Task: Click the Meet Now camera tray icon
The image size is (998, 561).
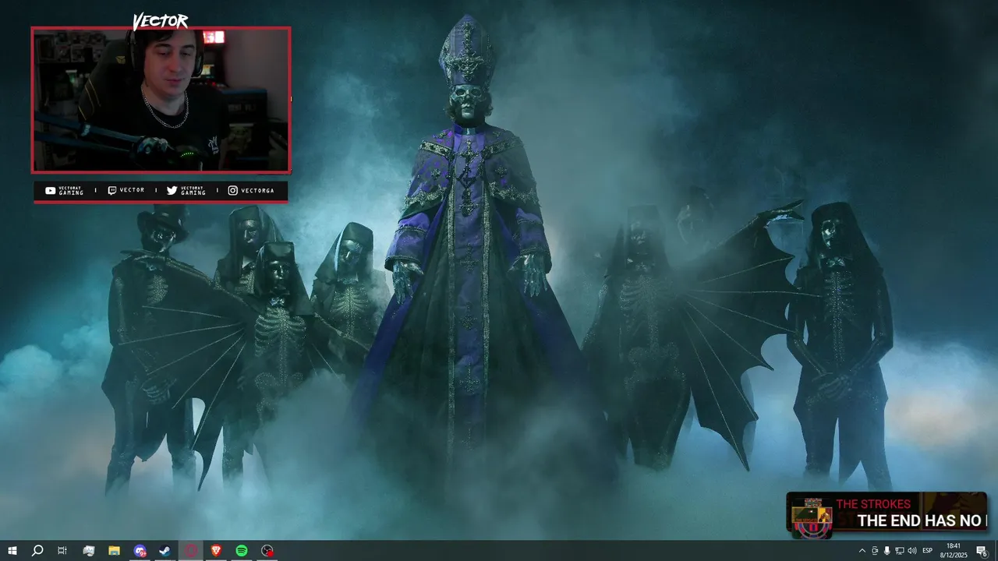Action: click(x=875, y=551)
